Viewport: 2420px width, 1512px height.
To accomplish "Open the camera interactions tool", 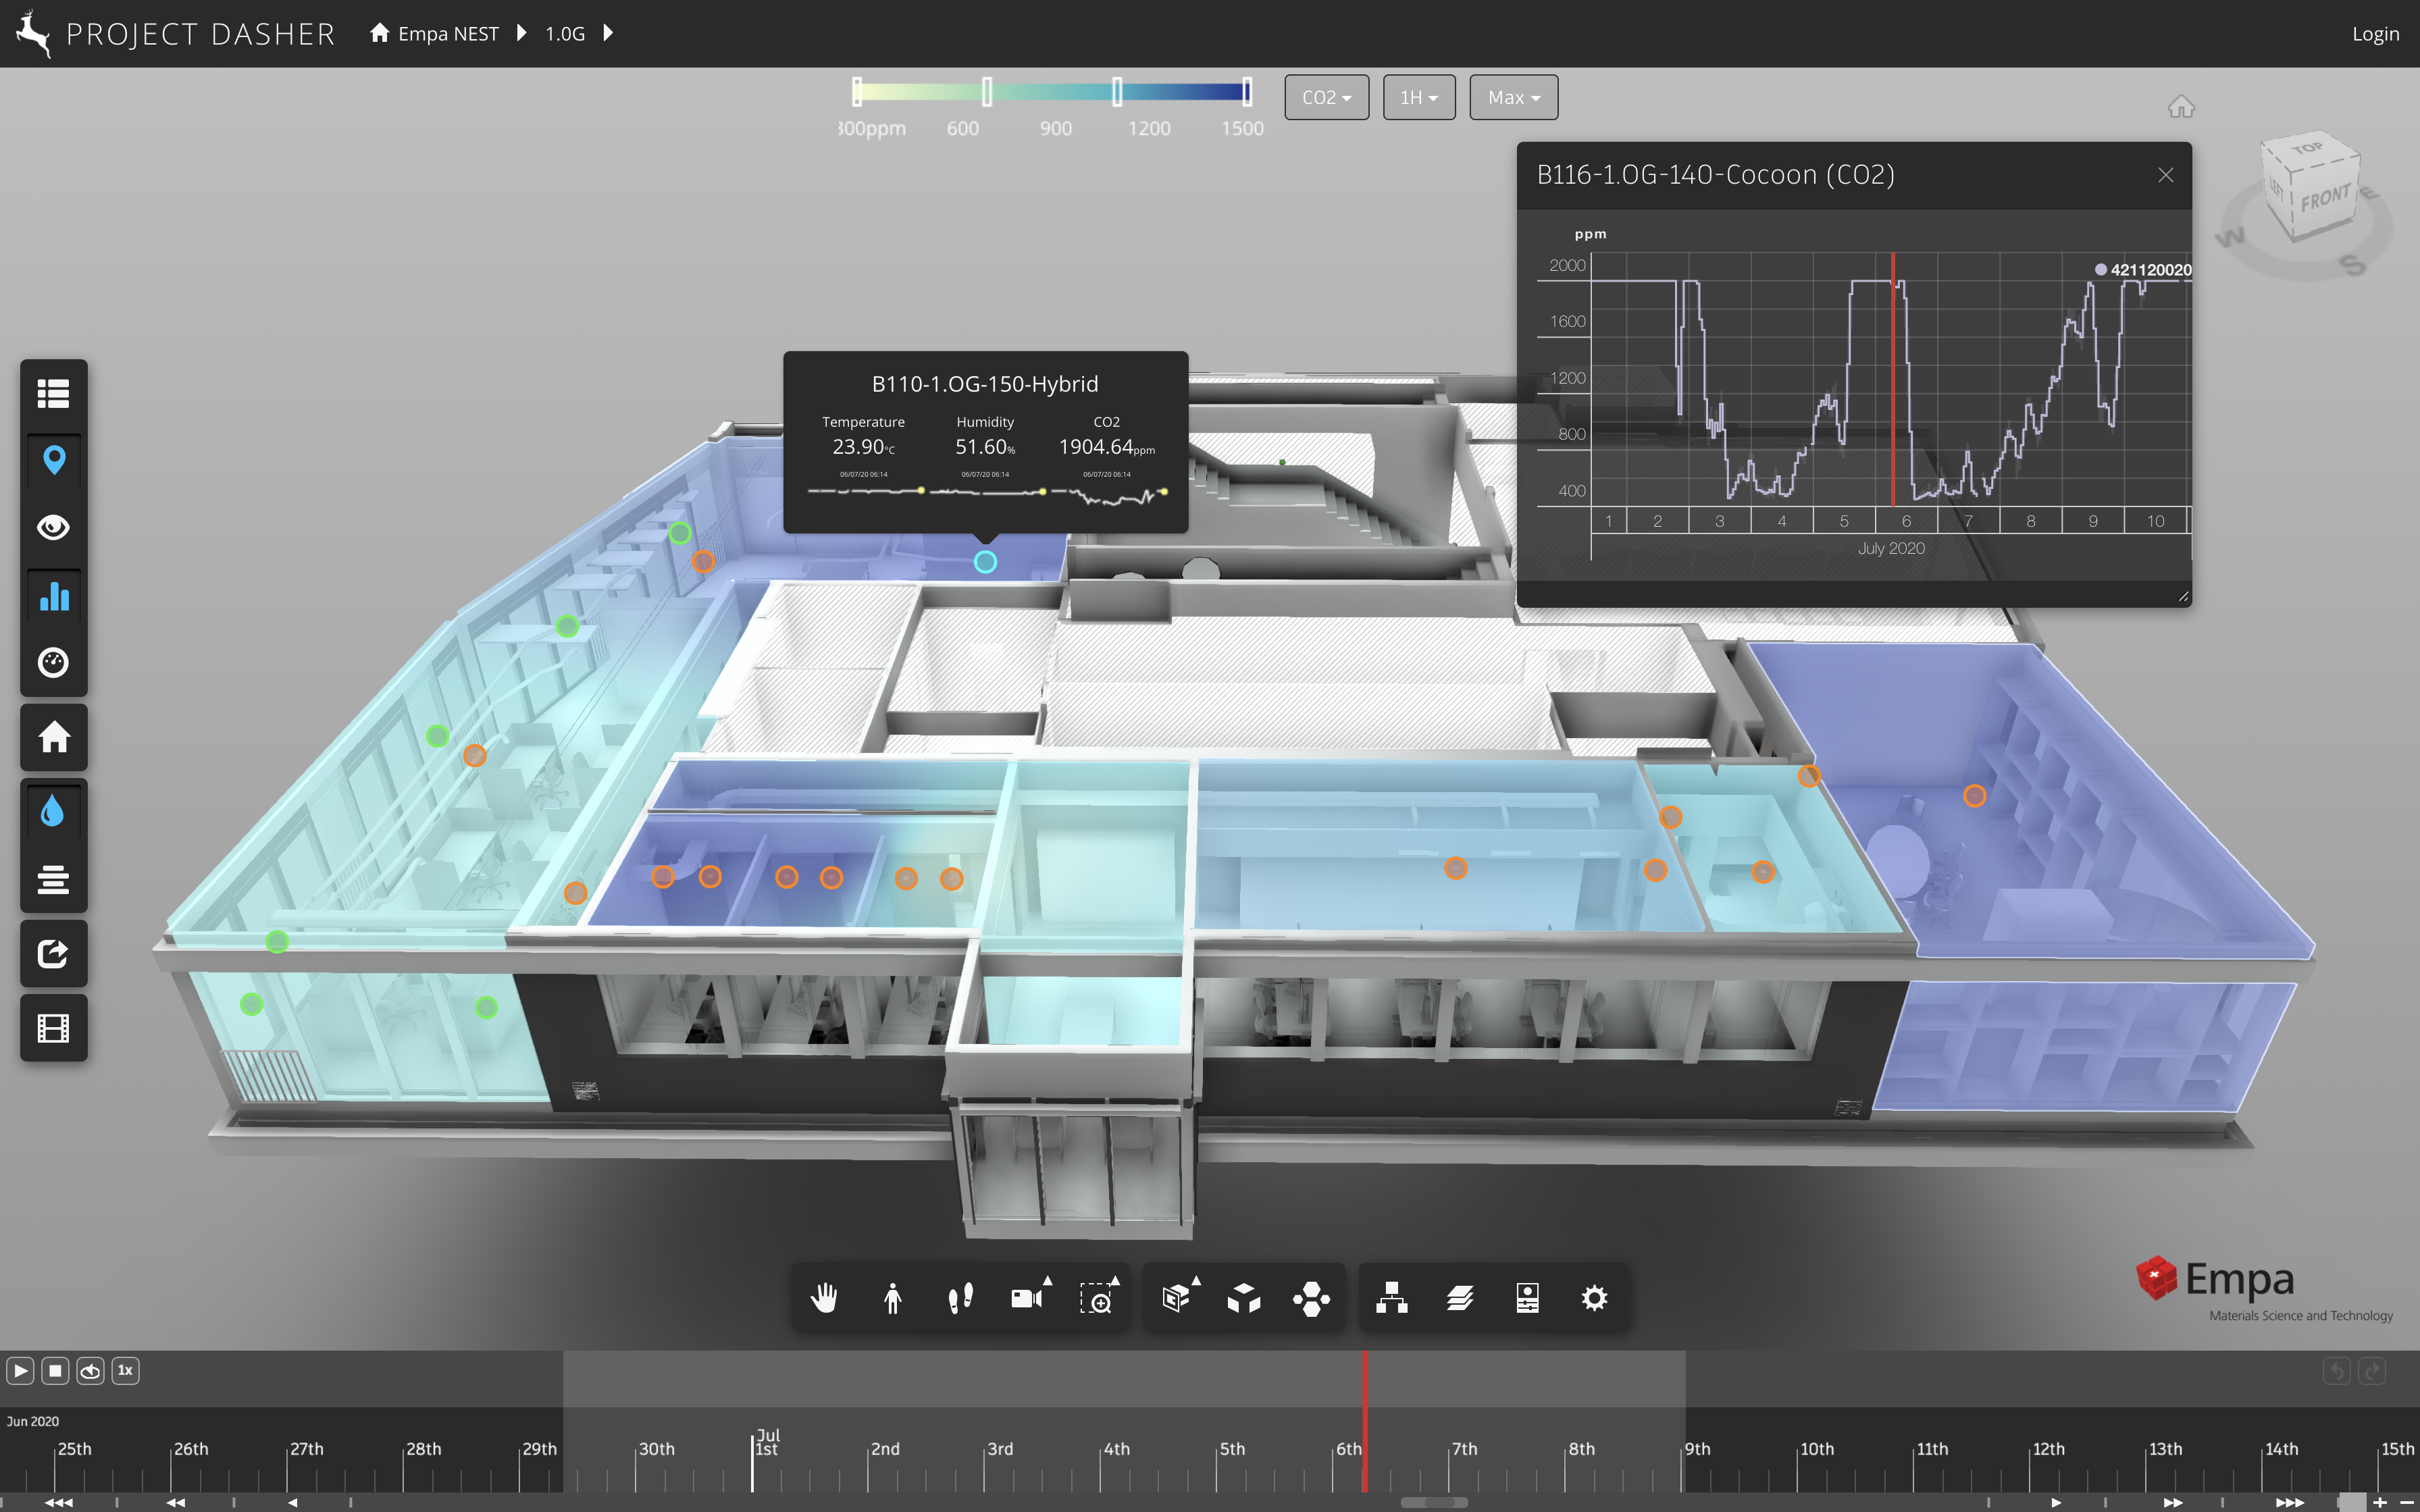I will [x=1027, y=1298].
